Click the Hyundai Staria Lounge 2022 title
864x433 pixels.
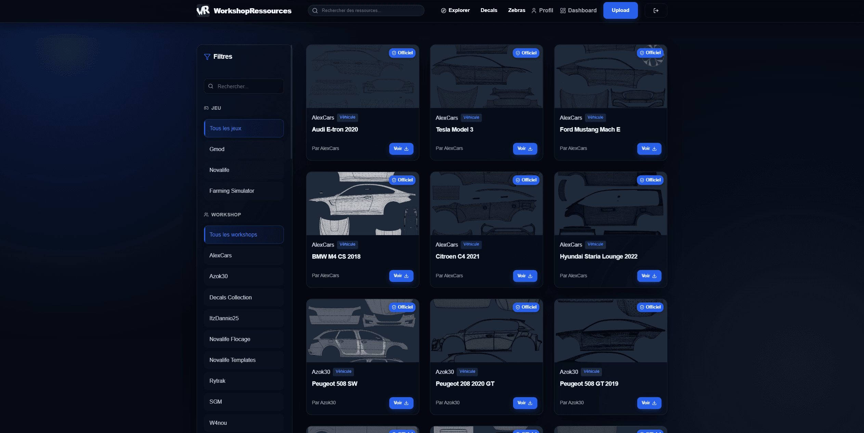click(x=599, y=257)
